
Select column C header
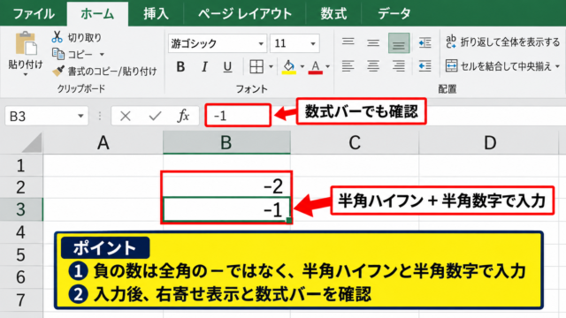point(355,143)
